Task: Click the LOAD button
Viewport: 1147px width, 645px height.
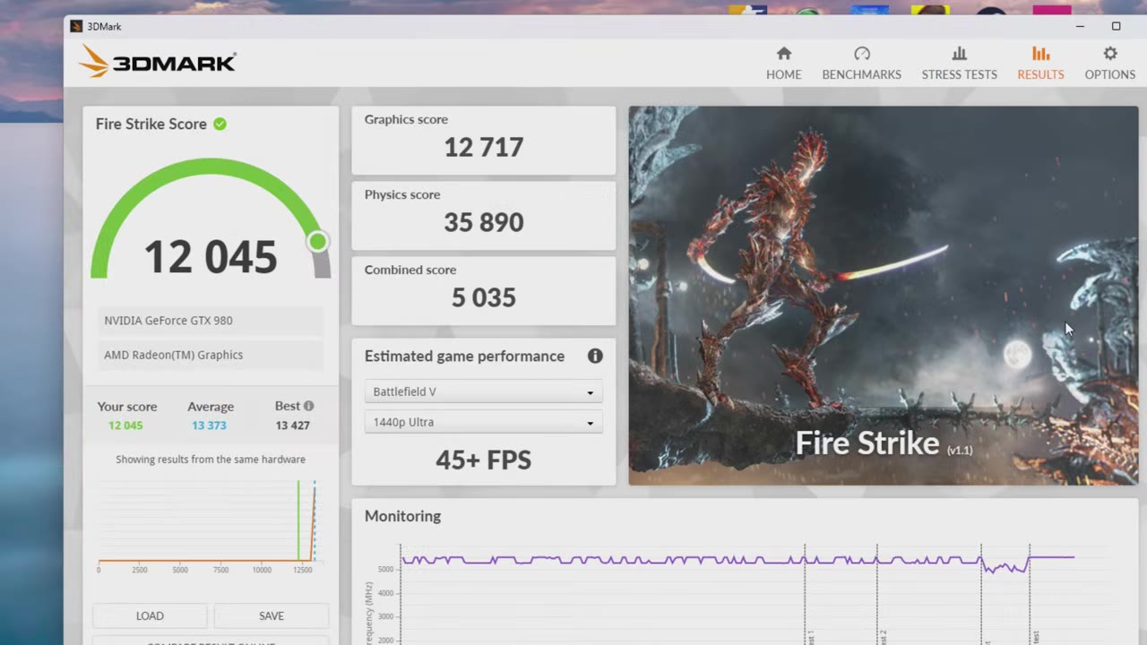Action: coord(150,615)
